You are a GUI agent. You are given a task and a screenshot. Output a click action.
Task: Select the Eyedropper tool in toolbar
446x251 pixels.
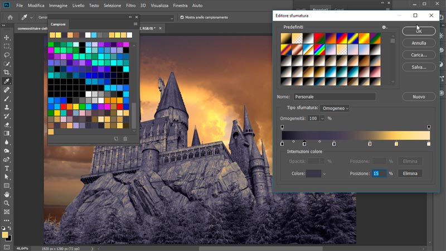coord(7,81)
